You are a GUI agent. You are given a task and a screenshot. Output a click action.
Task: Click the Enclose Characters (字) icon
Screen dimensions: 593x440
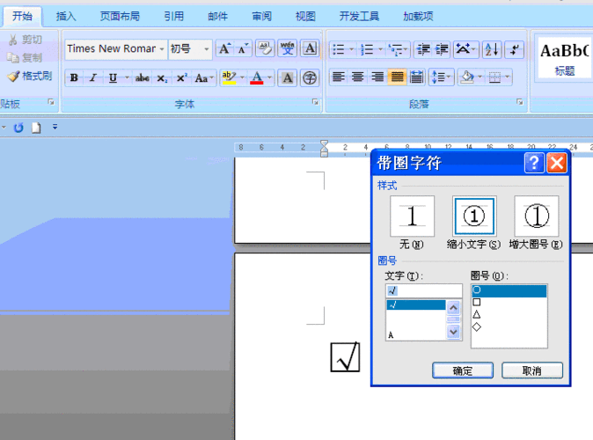click(310, 78)
